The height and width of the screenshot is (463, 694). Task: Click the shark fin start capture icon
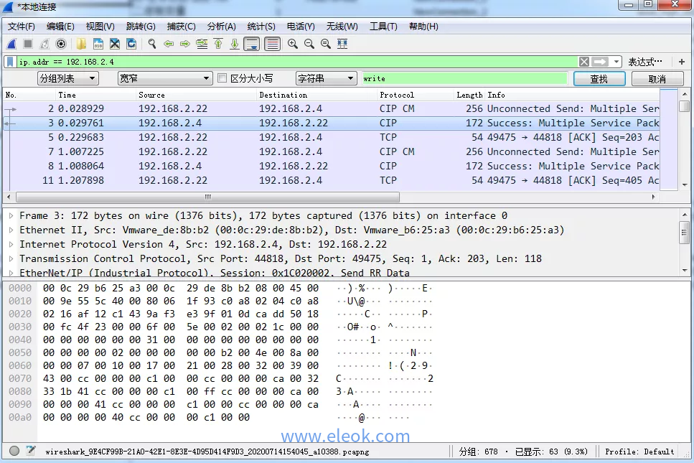pyautogui.click(x=11, y=44)
